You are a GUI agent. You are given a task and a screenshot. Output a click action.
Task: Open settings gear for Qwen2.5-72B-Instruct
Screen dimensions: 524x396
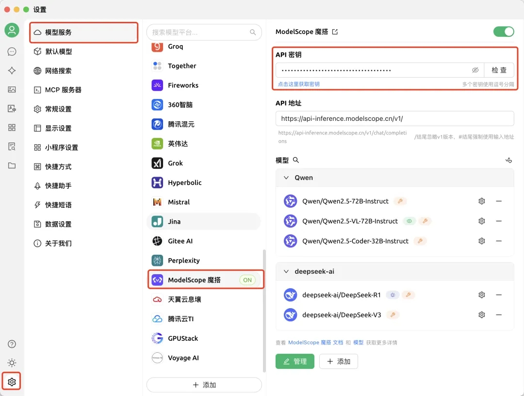tap(482, 201)
